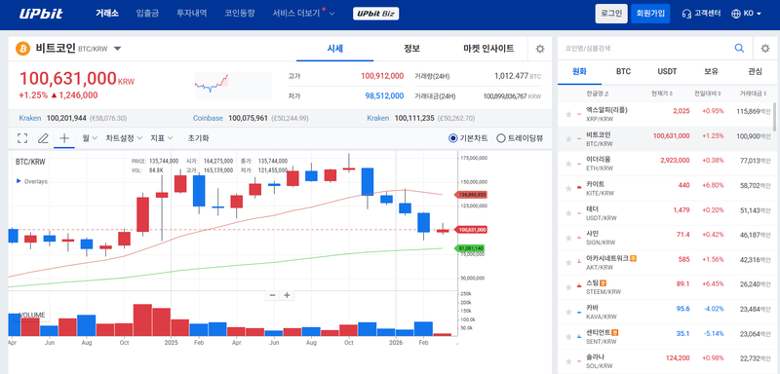Select the crosshair cursor tool
This screenshot has height=374, width=780.
(64, 138)
